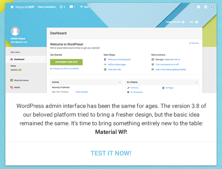Click the green updates count badge

coord(20,70)
